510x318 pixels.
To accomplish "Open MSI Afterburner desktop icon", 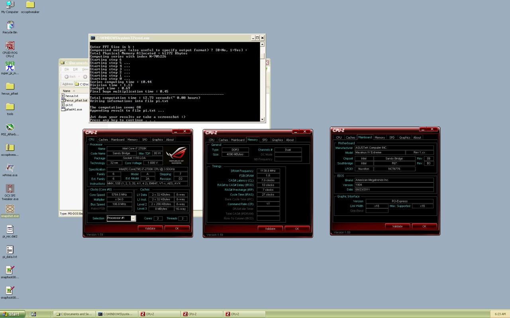I will 10,128.
